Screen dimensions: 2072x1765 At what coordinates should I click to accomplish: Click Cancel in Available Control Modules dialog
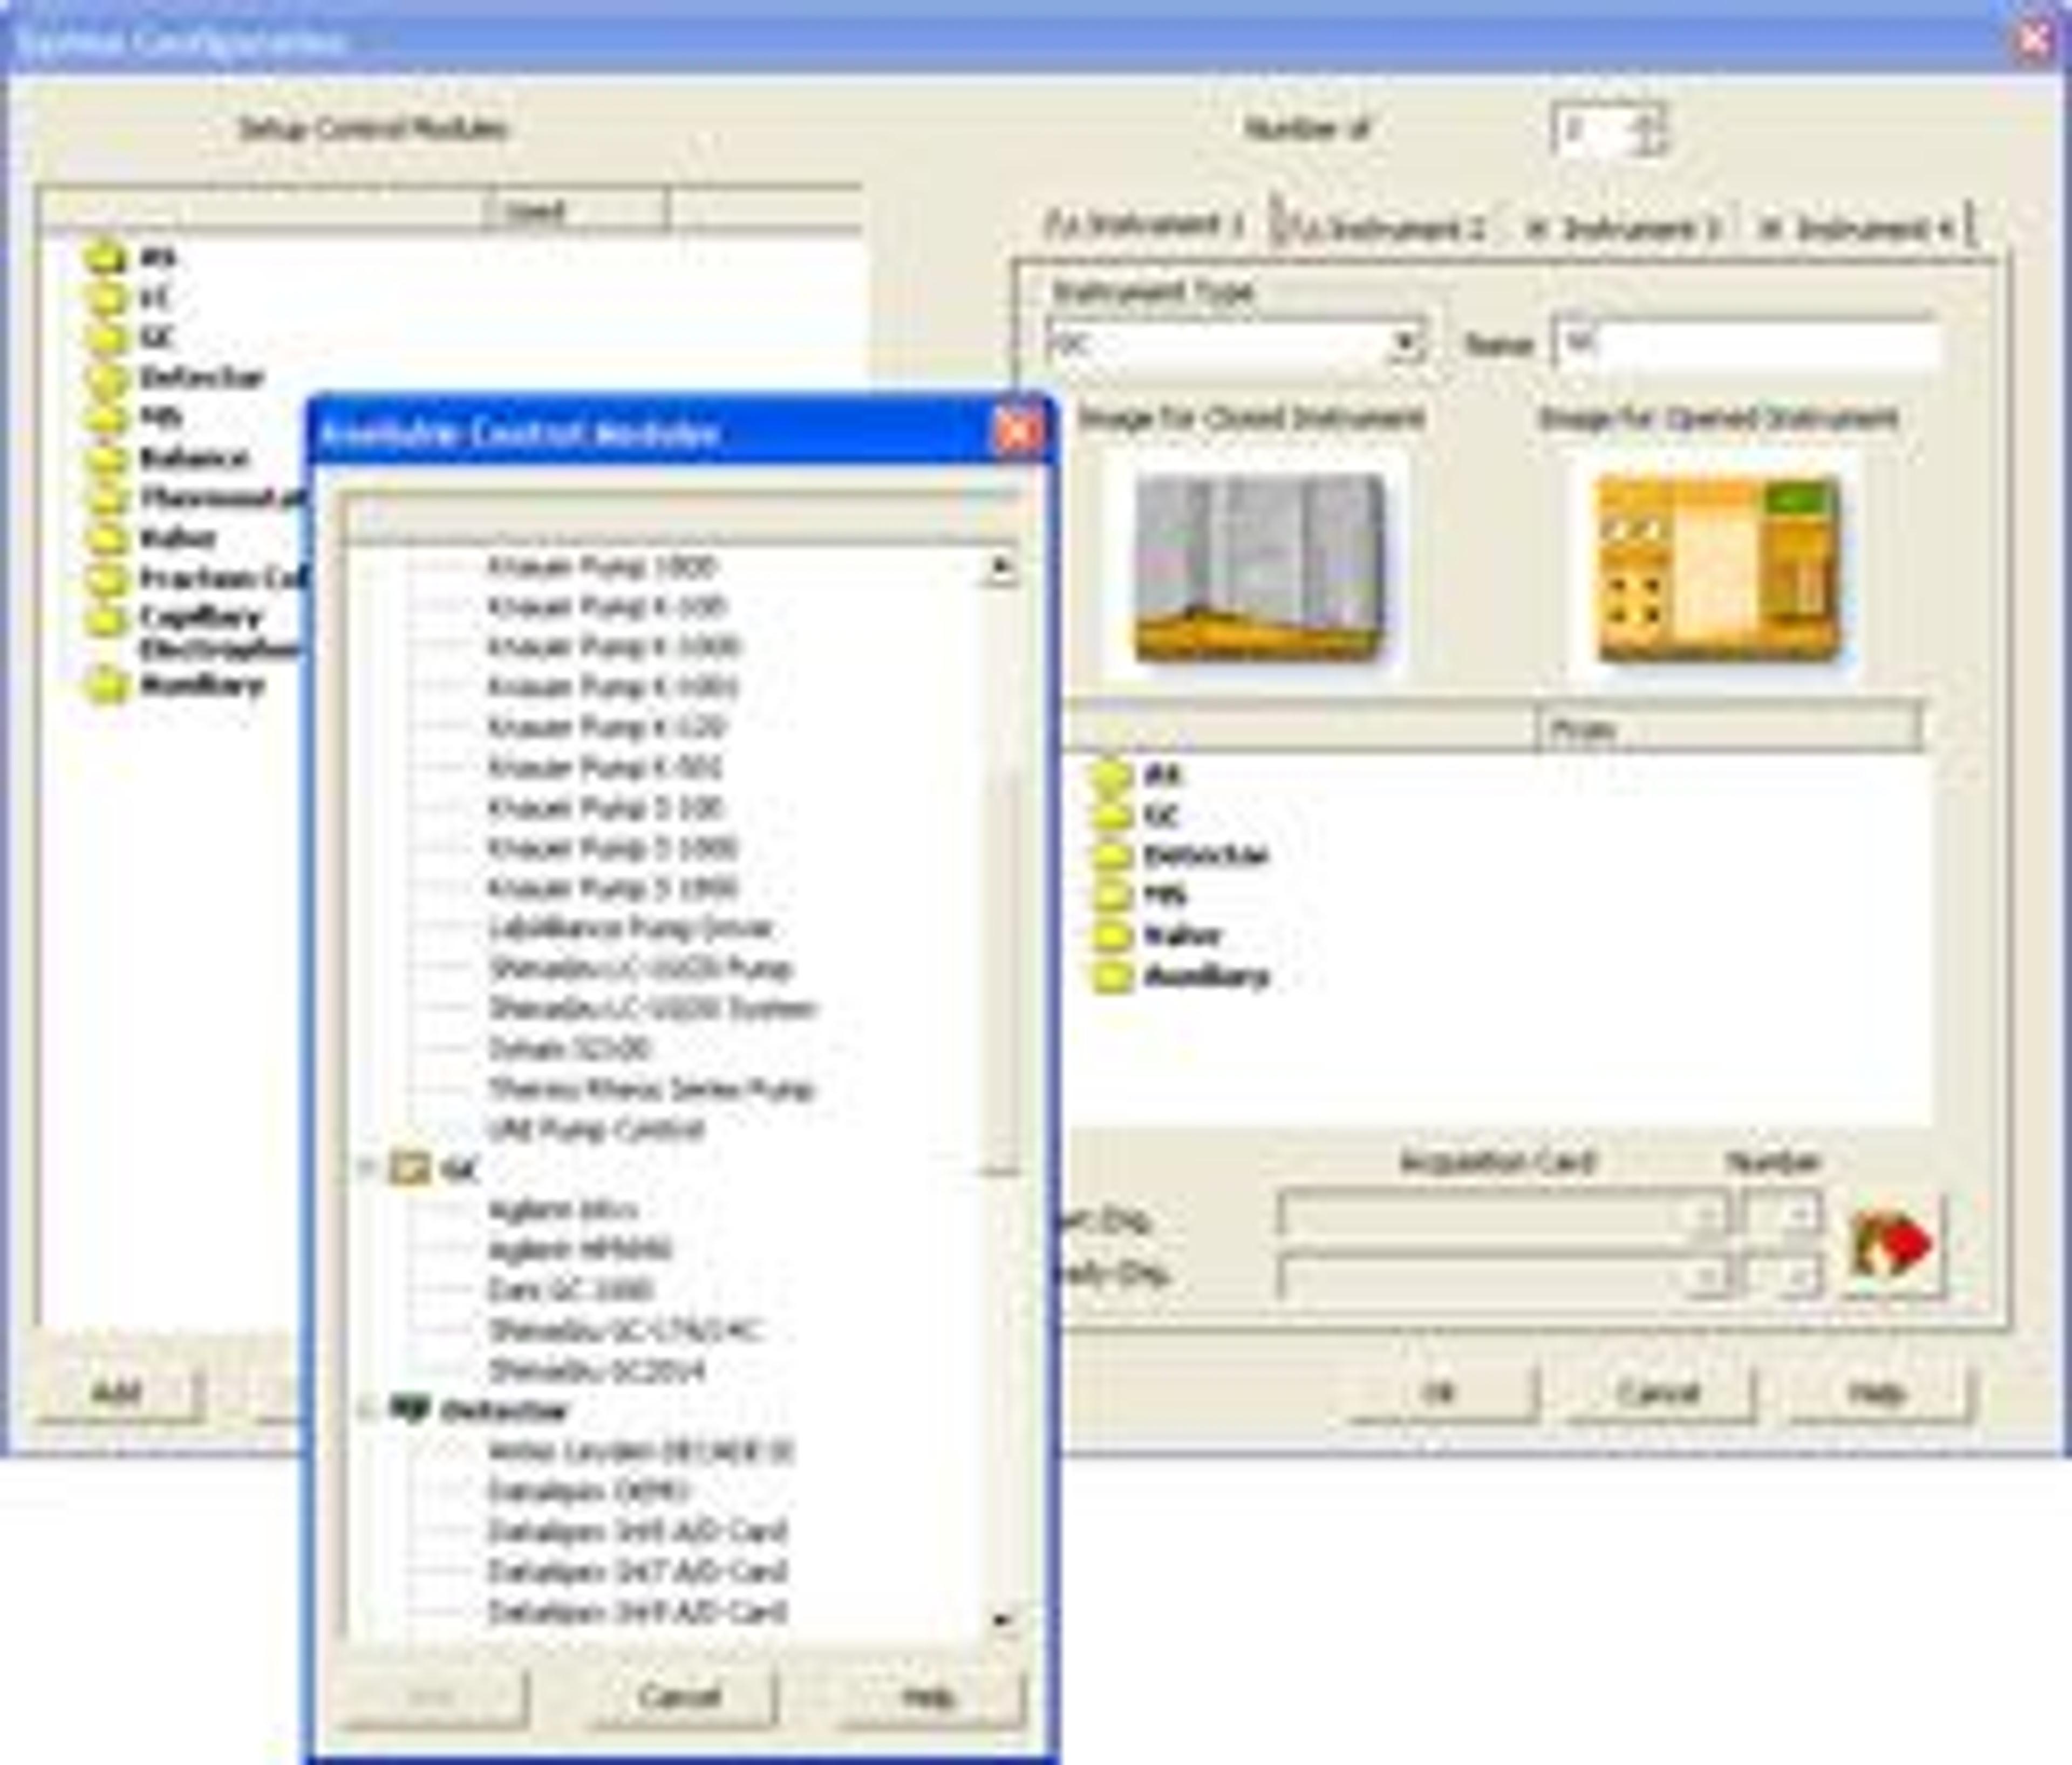pos(679,1696)
